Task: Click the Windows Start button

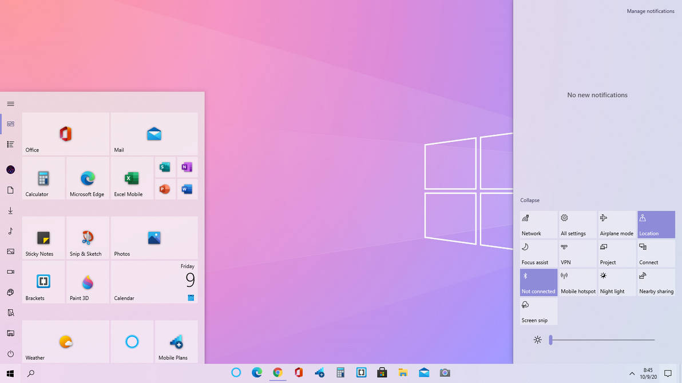Action: (x=10, y=373)
